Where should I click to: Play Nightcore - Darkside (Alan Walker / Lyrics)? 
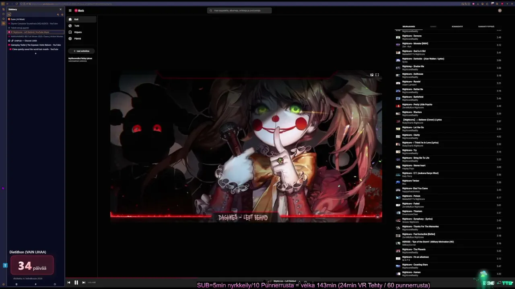click(x=449, y=60)
